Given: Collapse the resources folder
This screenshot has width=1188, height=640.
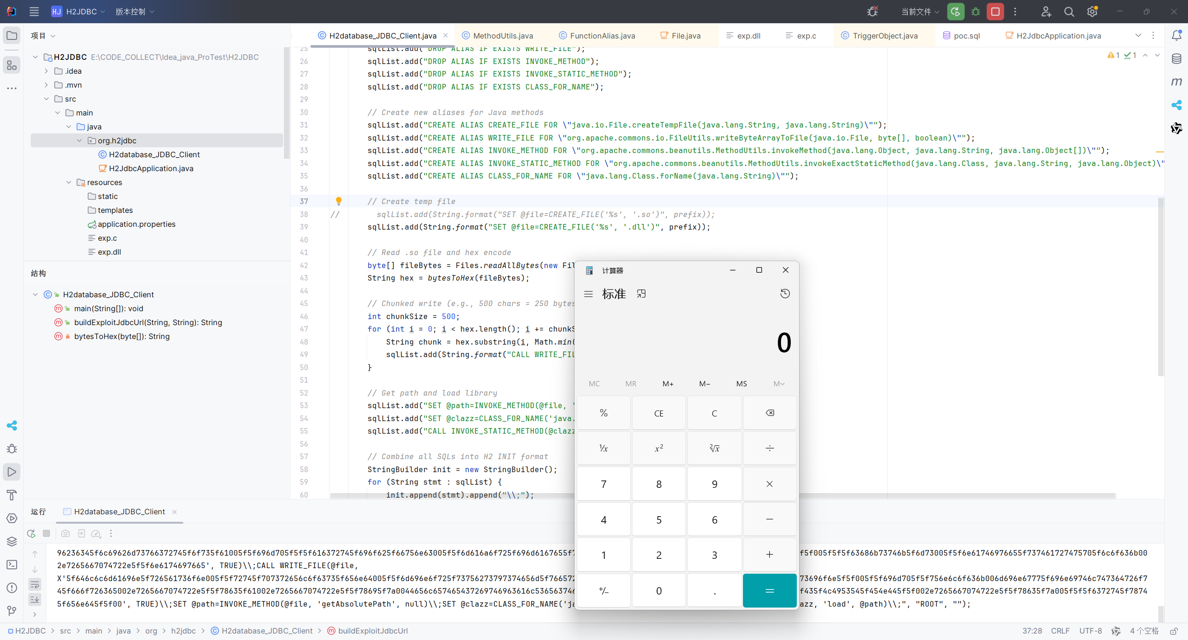Looking at the screenshot, I should click(69, 182).
